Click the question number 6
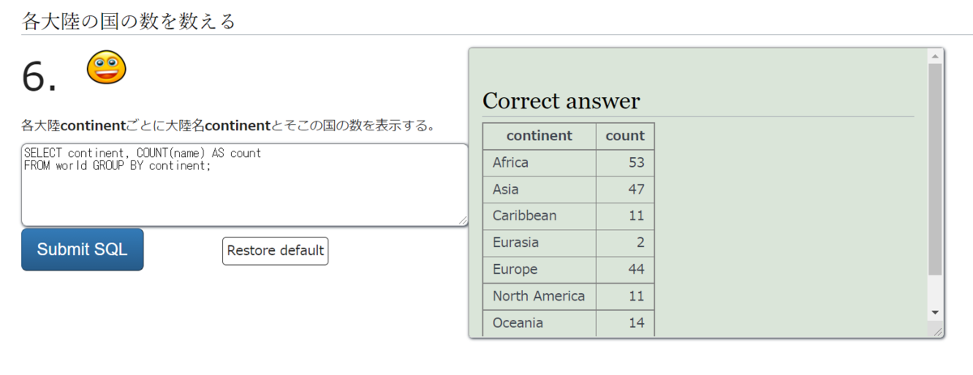973x375 pixels. click(40, 78)
